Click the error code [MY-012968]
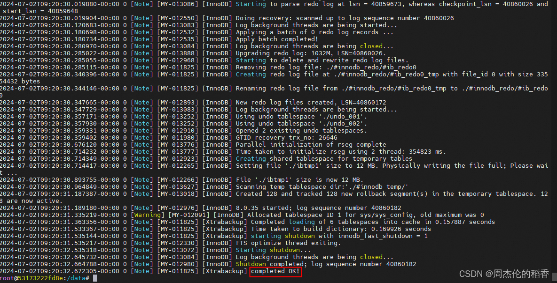557x283 pixels. pyautogui.click(x=178, y=60)
